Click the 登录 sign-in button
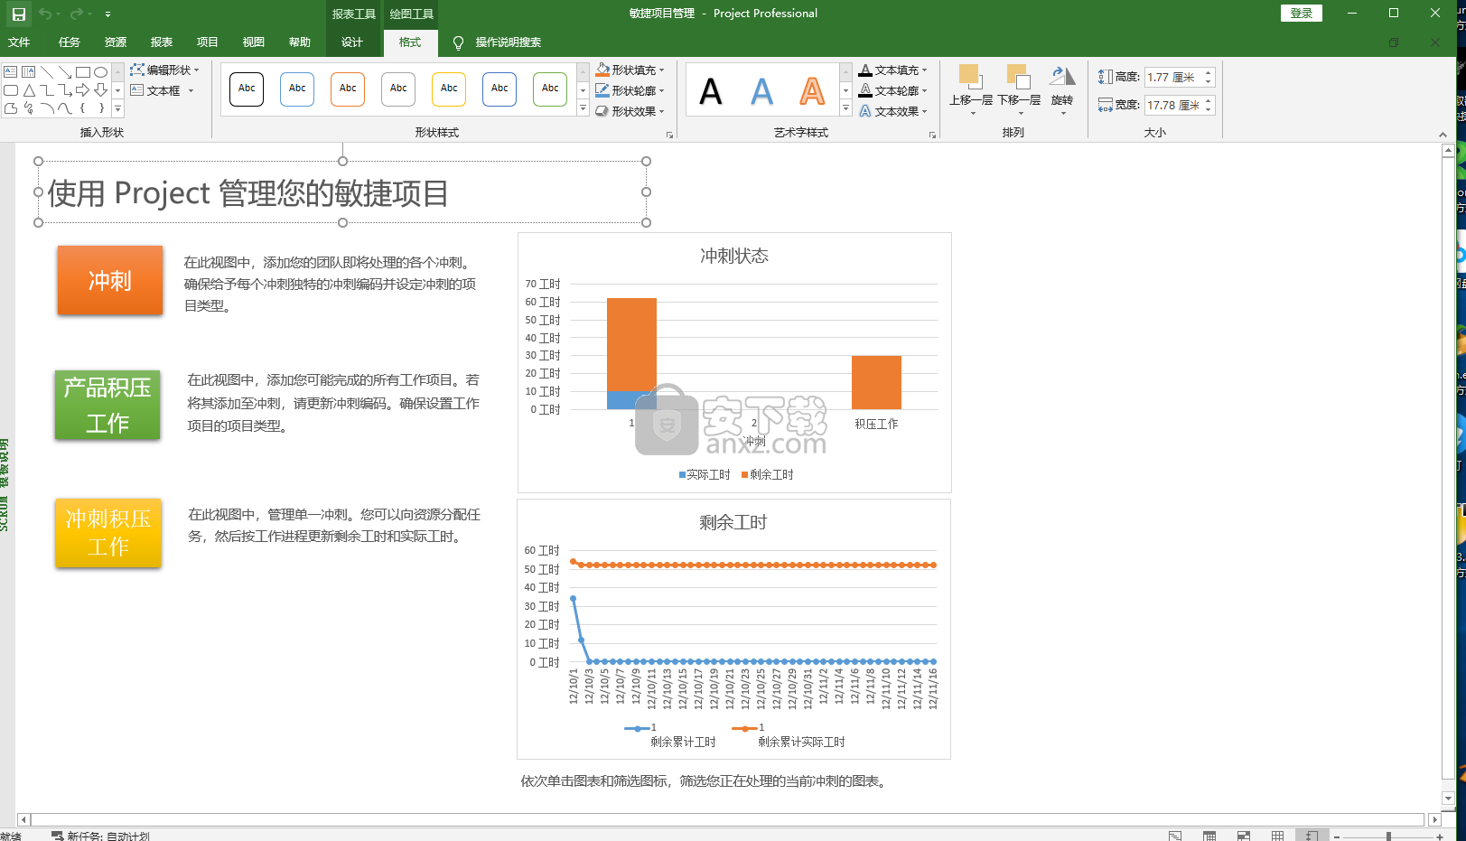The image size is (1466, 841). coord(1301,13)
